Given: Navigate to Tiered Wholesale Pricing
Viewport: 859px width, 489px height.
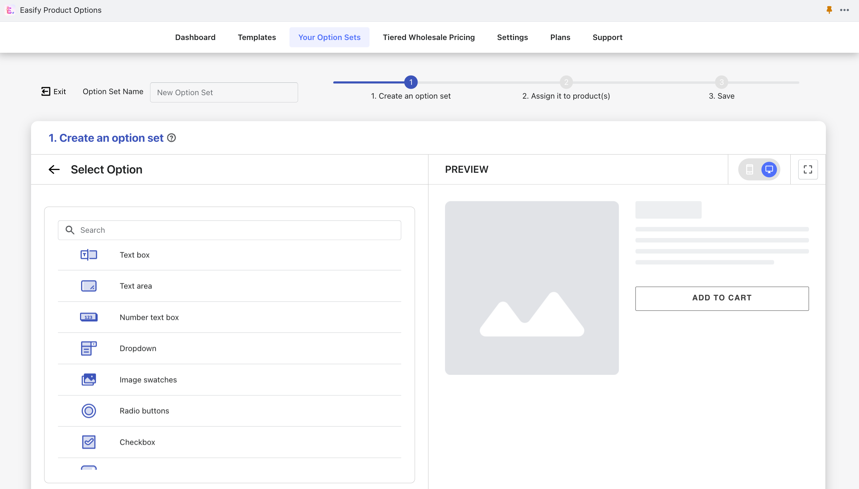Looking at the screenshot, I should [428, 37].
